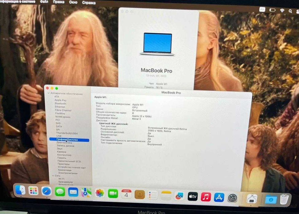Click the Apple M1: heading row
This screenshot has height=214, width=299.
[x=101, y=97]
